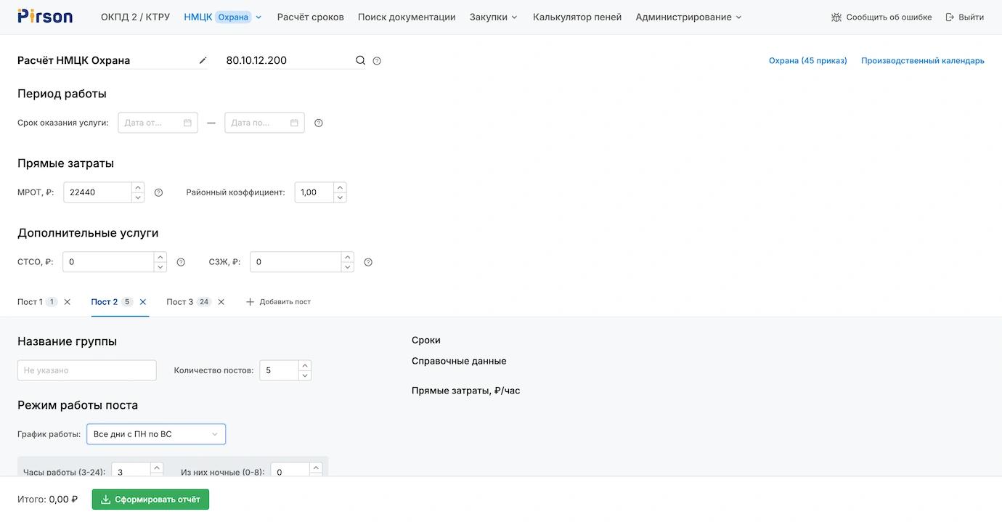Expand the Администрирование menu
1002x522 pixels.
tap(688, 17)
